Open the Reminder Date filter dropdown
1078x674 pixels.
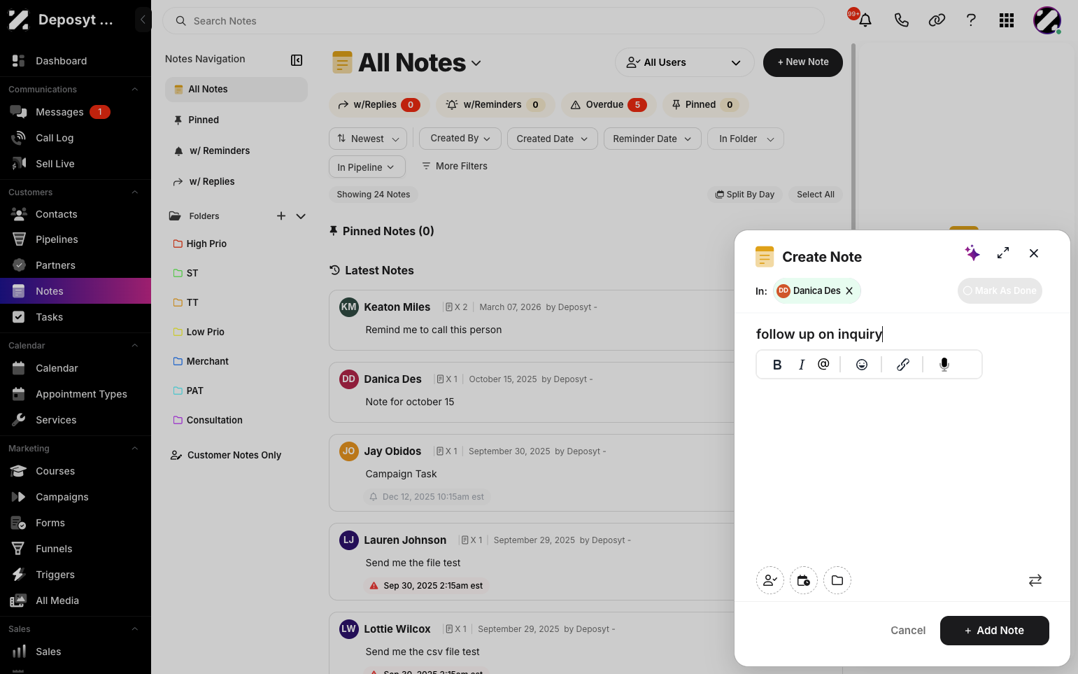(653, 139)
